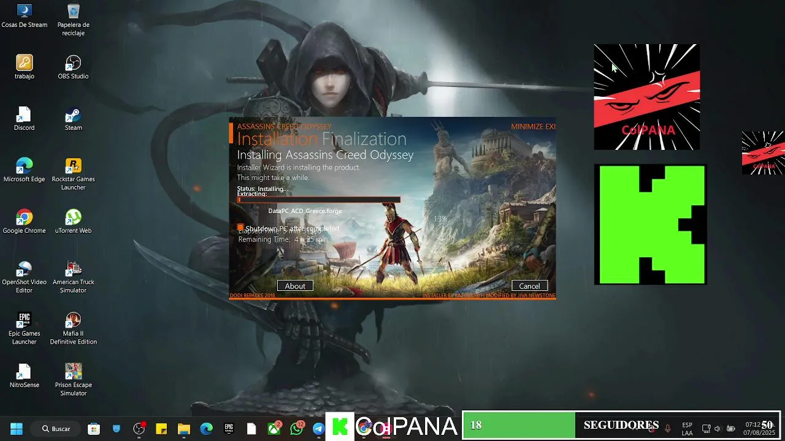Image resolution: width=785 pixels, height=441 pixels.
Task: Open the blue shield app in taskbar
Action: (x=117, y=429)
